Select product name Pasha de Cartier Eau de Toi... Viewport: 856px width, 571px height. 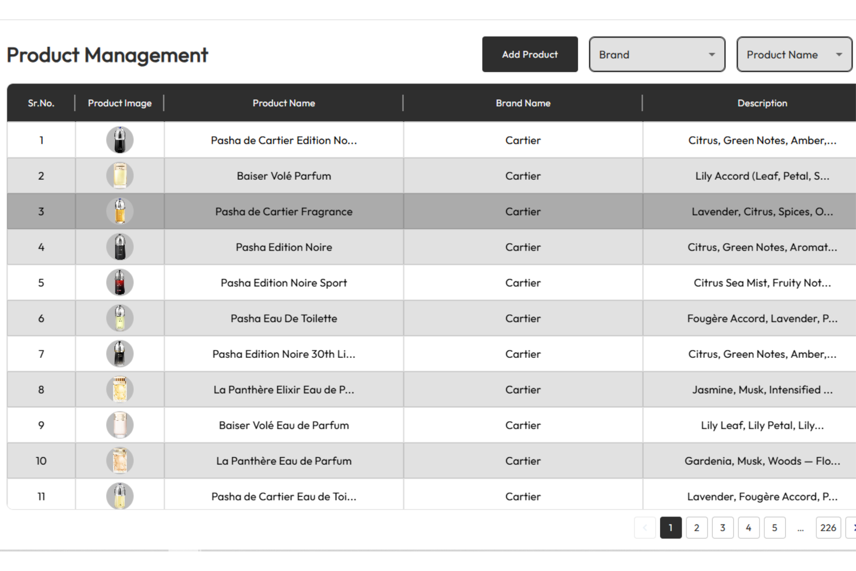284,497
